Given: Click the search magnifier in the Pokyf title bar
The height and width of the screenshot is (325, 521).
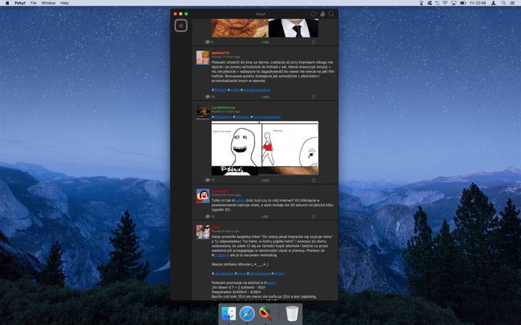Looking at the screenshot, I should tap(331, 14).
